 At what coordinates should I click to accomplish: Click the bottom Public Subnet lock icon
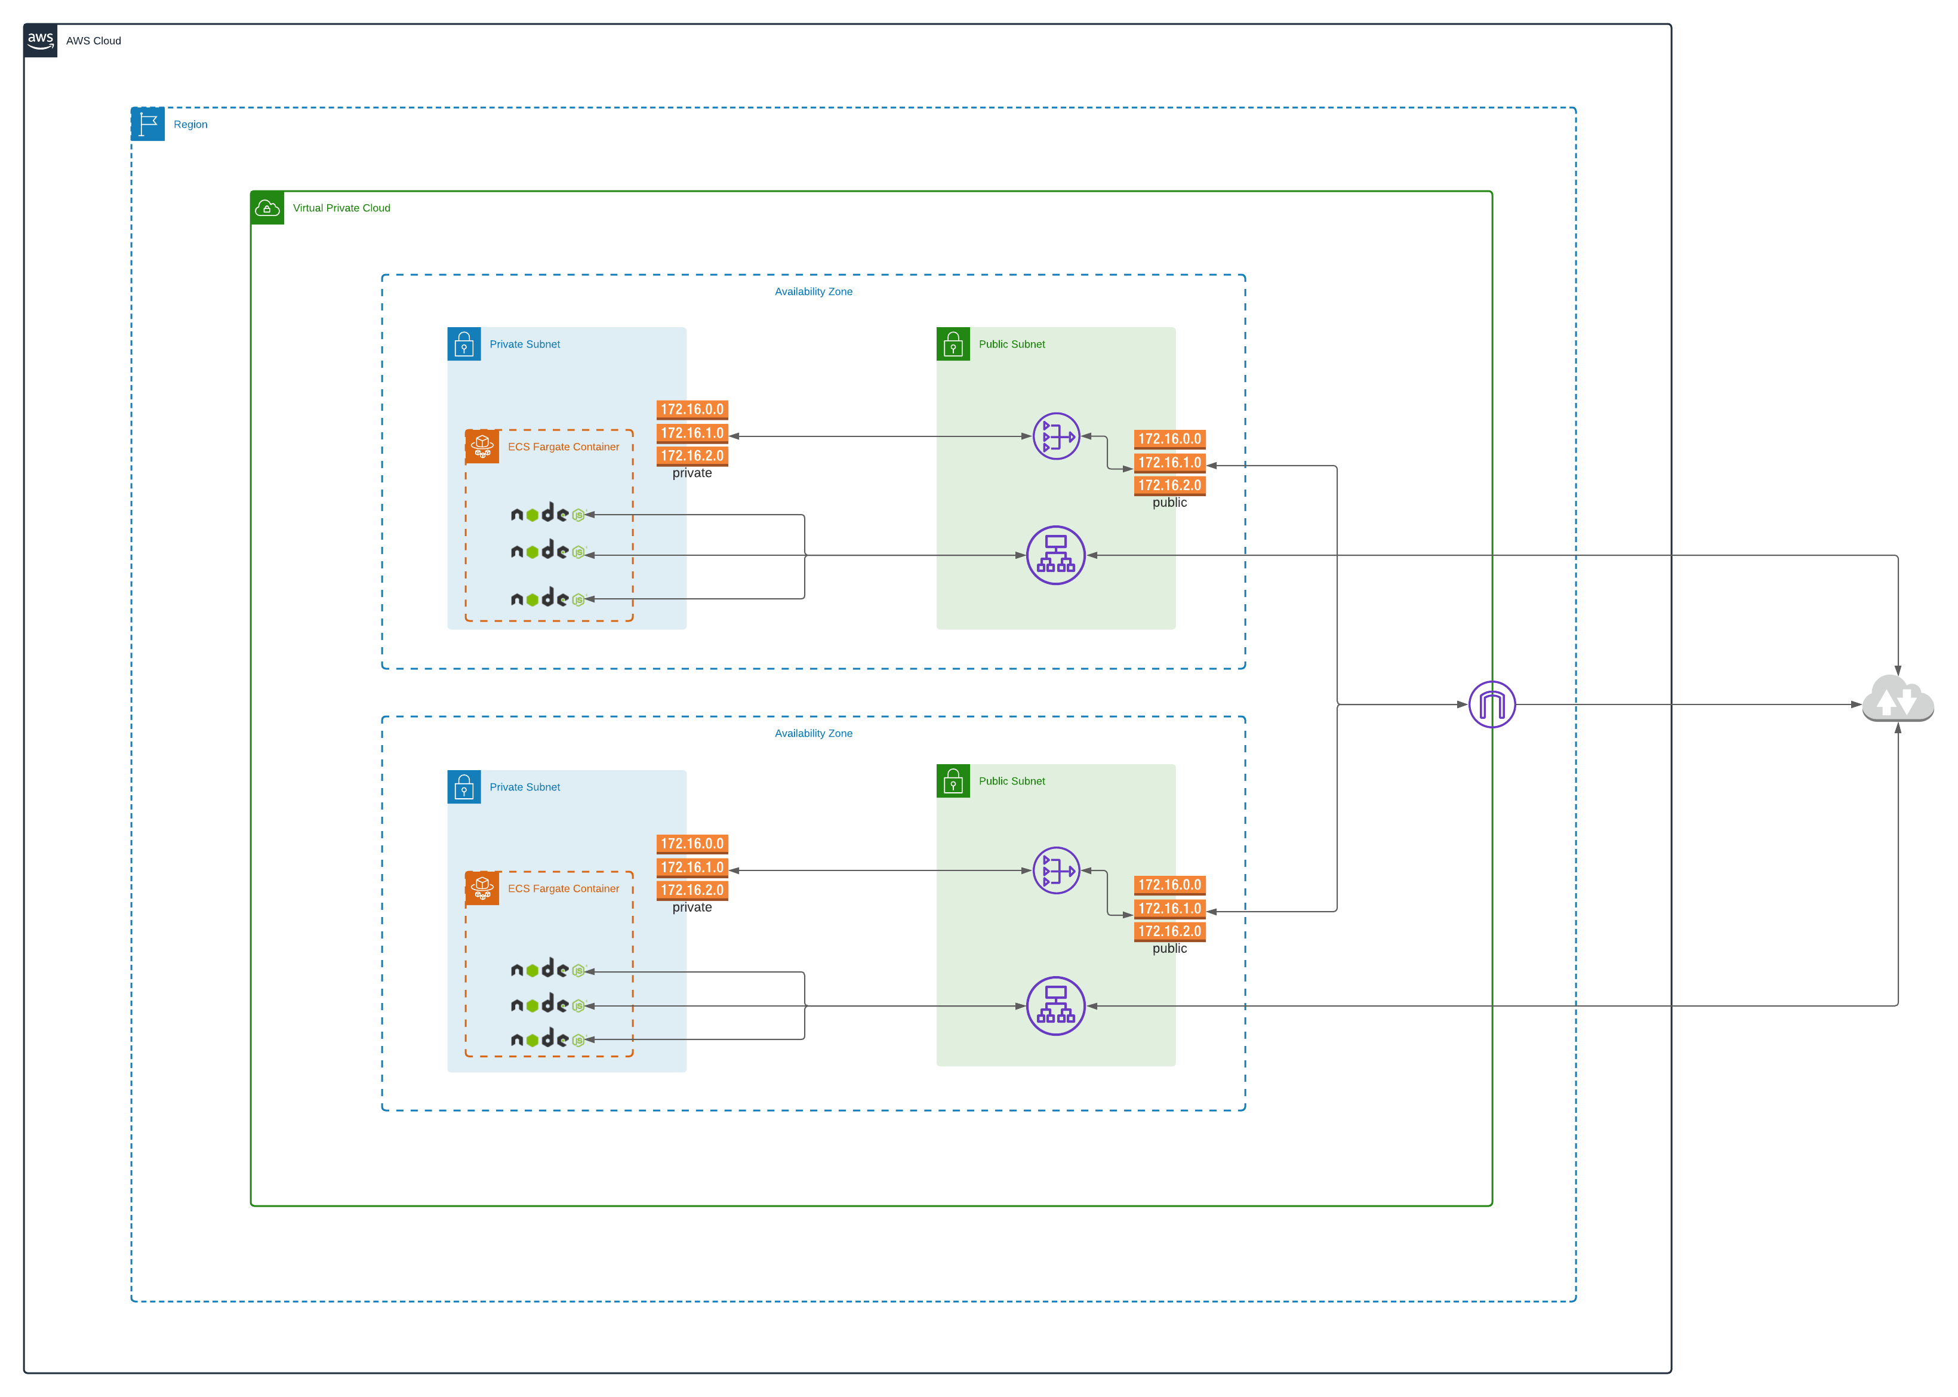(x=953, y=781)
